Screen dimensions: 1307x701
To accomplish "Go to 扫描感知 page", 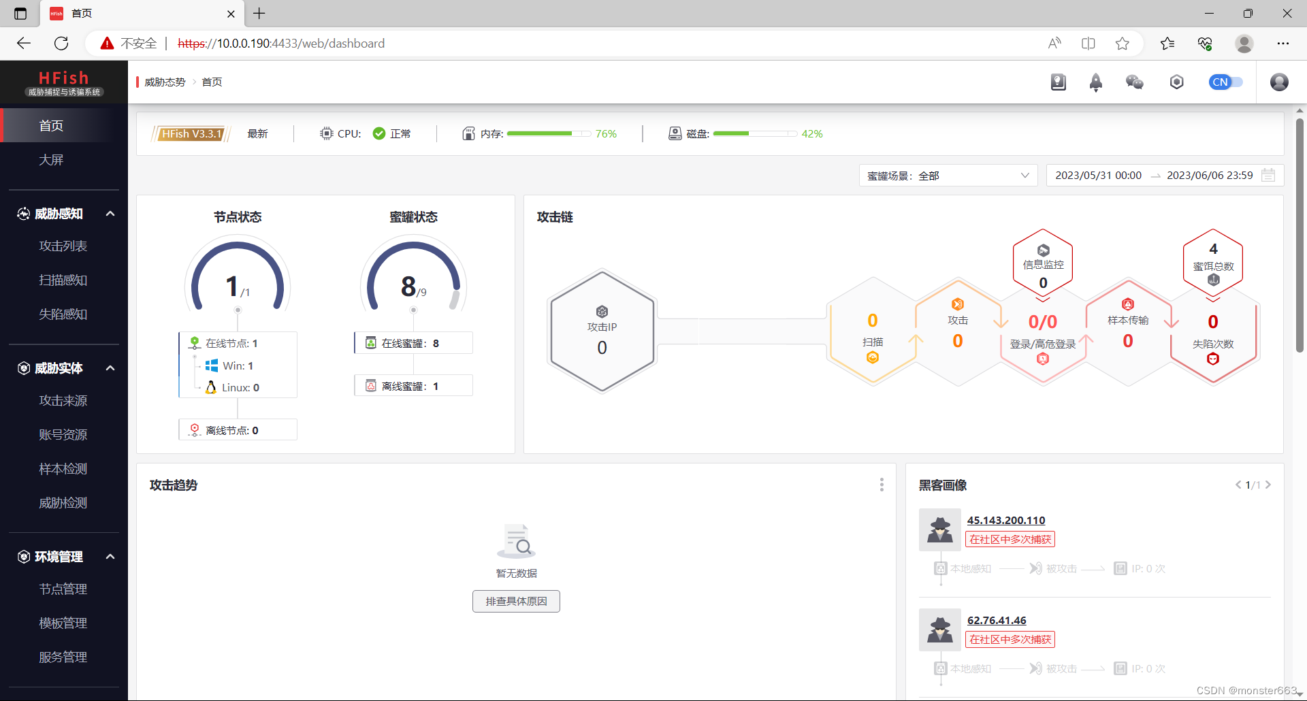I will 63,280.
